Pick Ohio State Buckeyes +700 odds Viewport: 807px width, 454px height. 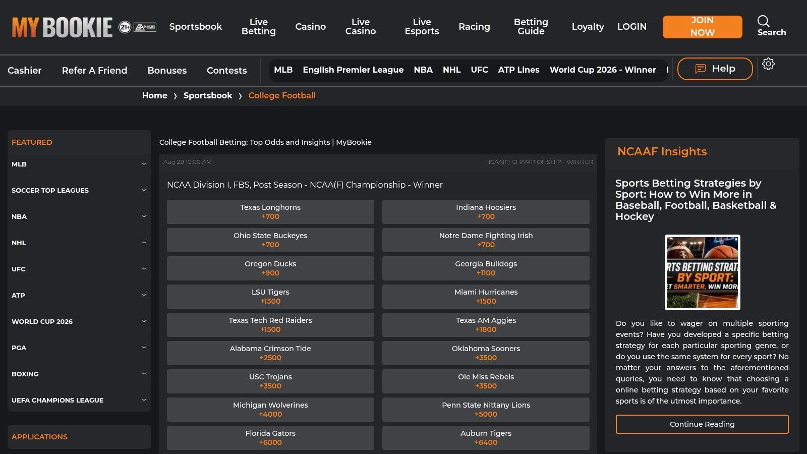tap(270, 240)
